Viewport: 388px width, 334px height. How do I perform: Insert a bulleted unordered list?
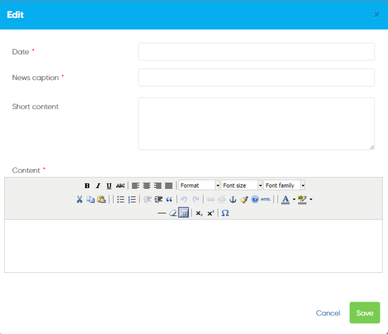pyautogui.click(x=121, y=199)
